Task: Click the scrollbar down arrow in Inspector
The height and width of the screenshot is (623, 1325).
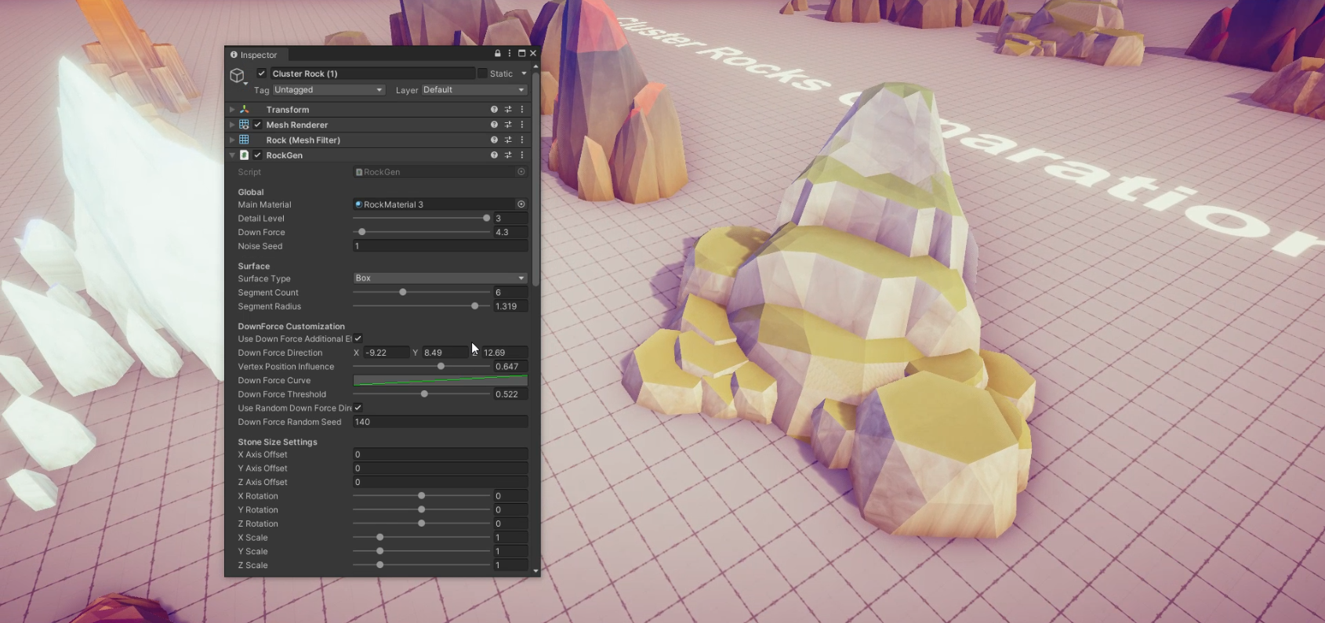Action: point(535,571)
